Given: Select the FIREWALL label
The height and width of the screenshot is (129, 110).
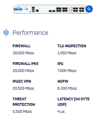Looking at the screenshot, I should click(x=22, y=46).
